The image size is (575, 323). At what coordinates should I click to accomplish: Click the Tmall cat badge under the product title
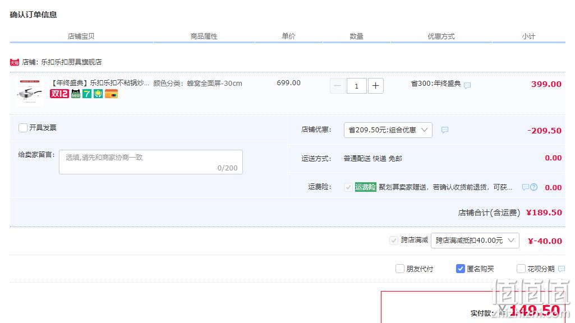[x=76, y=94]
